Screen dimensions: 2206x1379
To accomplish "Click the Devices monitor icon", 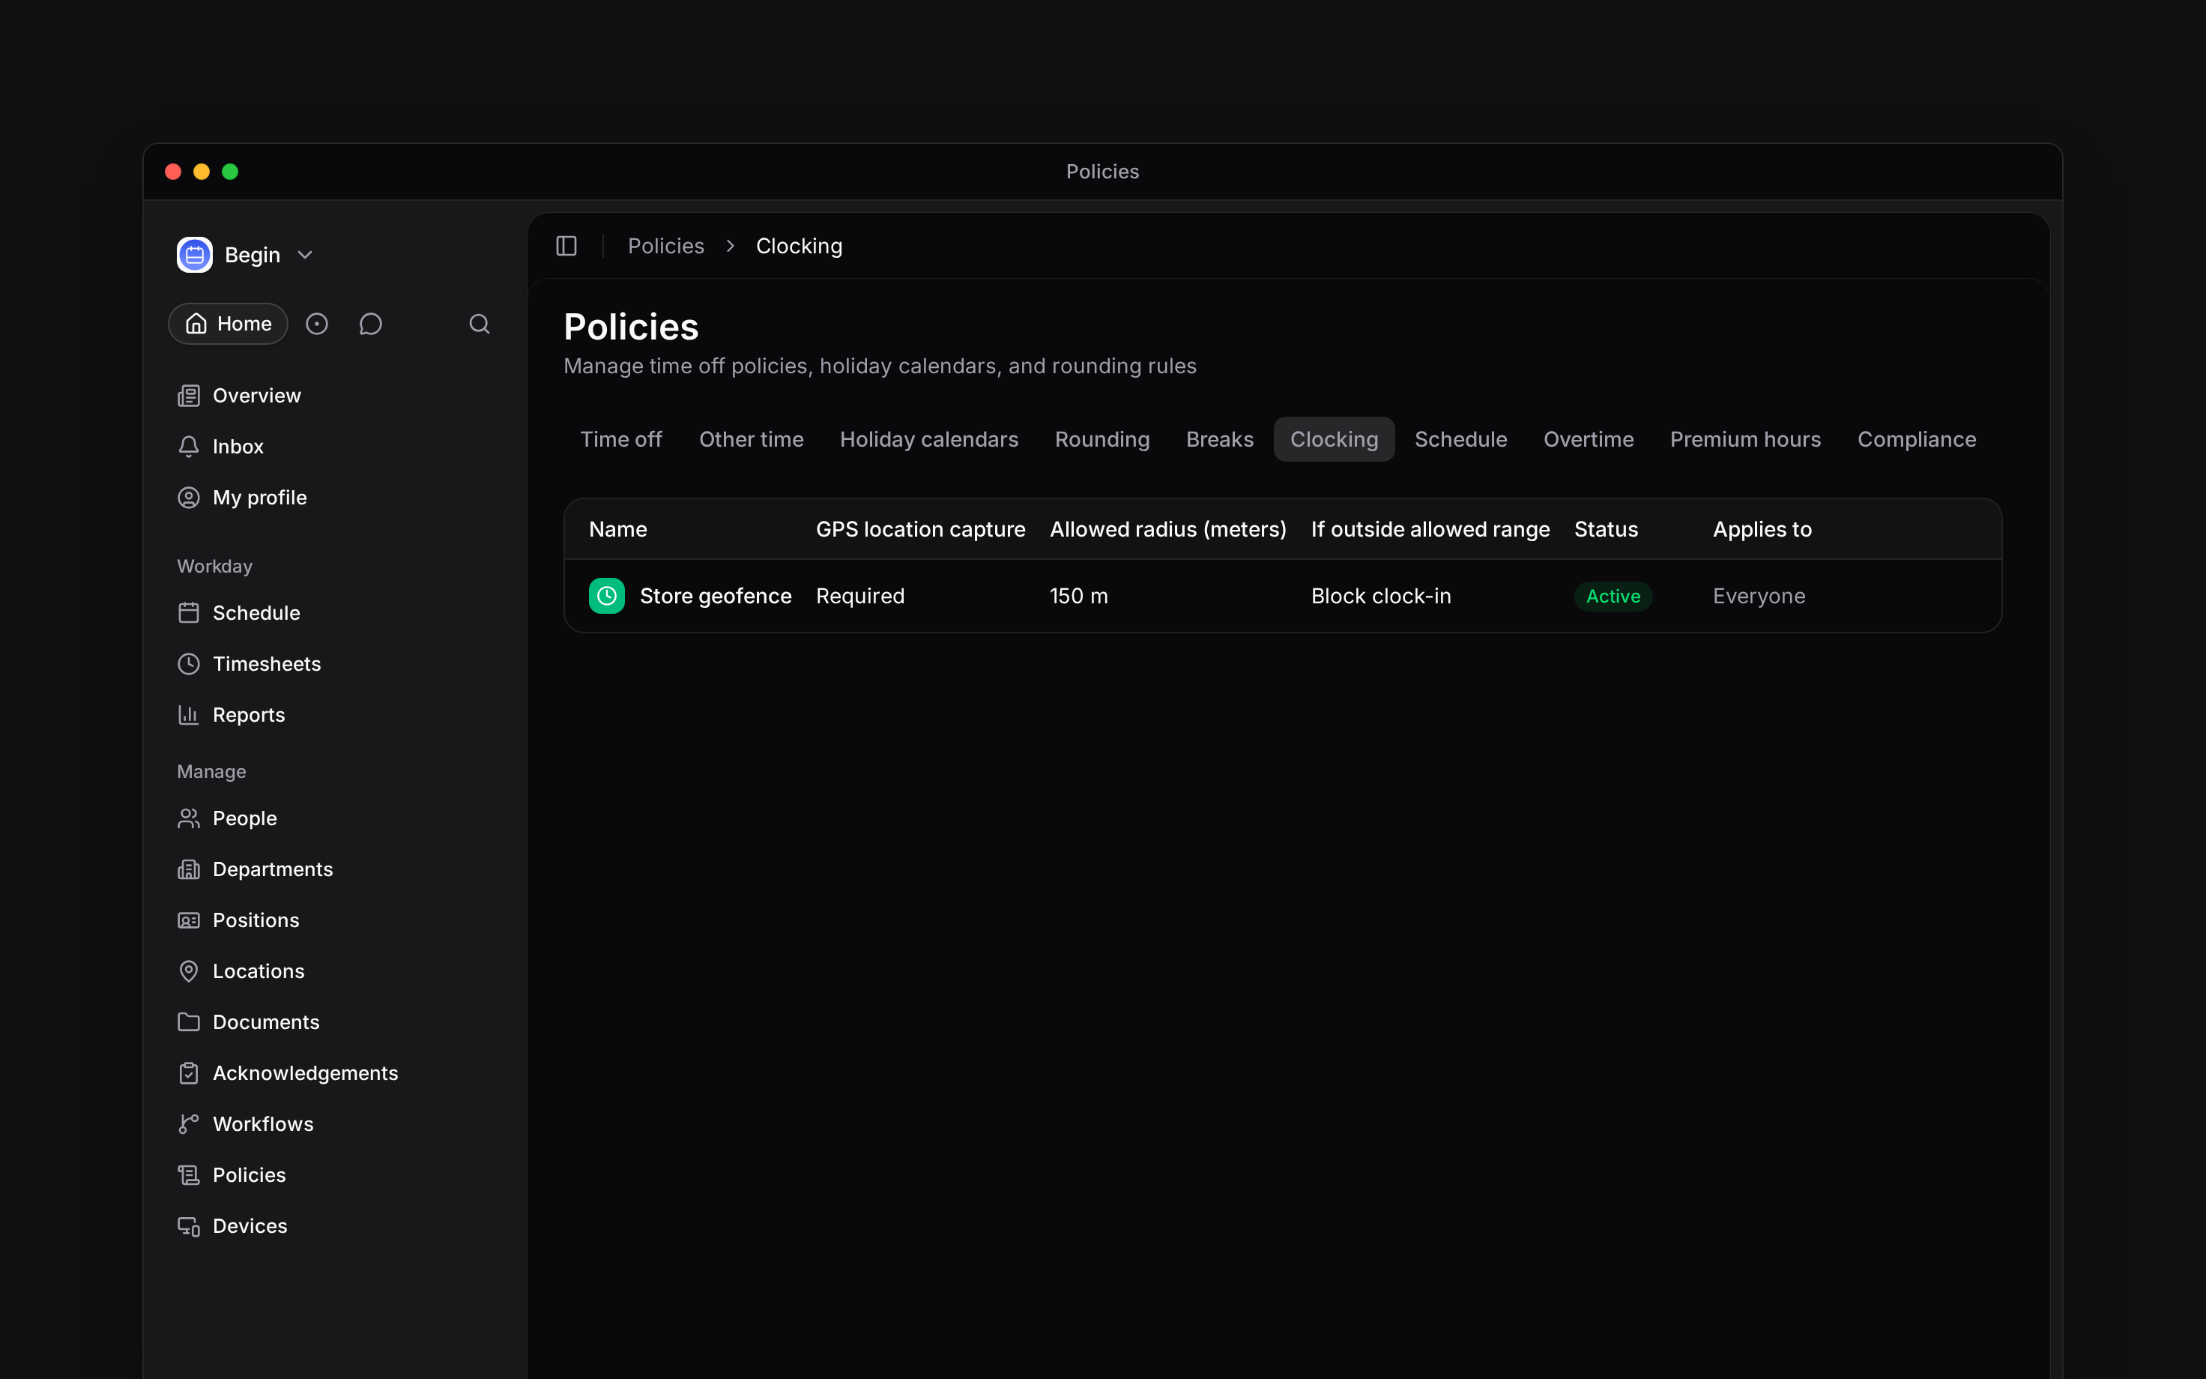I will click(189, 1227).
